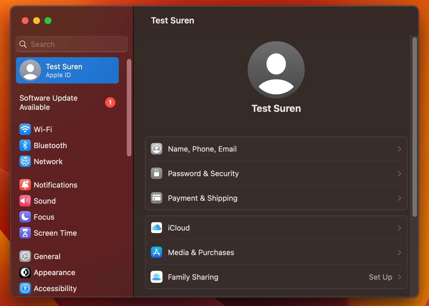Viewport: 429px width, 306px height.
Task: Click the Accessibility icon in sidebar
Action: 25,288
